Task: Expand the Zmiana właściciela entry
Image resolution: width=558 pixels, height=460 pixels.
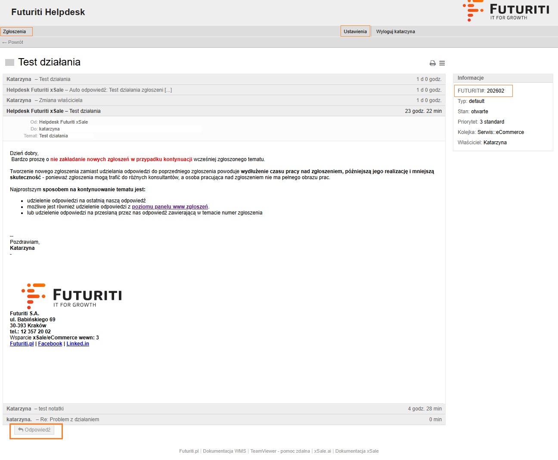Action: tap(224, 100)
